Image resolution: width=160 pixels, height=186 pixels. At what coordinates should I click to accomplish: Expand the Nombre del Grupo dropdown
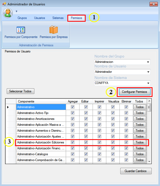pos(148,62)
